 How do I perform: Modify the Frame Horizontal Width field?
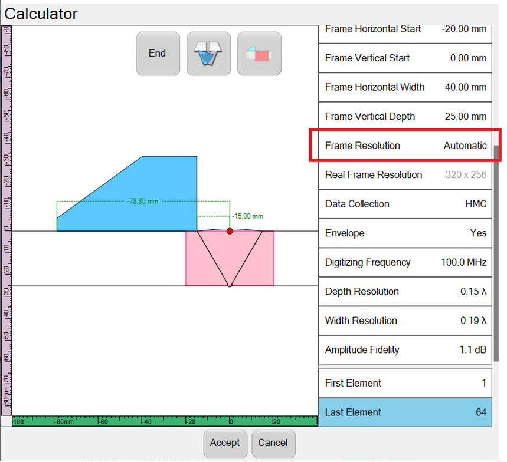click(x=405, y=87)
